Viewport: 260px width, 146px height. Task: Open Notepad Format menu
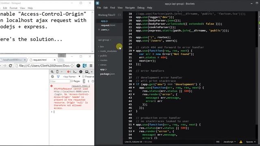13,8
